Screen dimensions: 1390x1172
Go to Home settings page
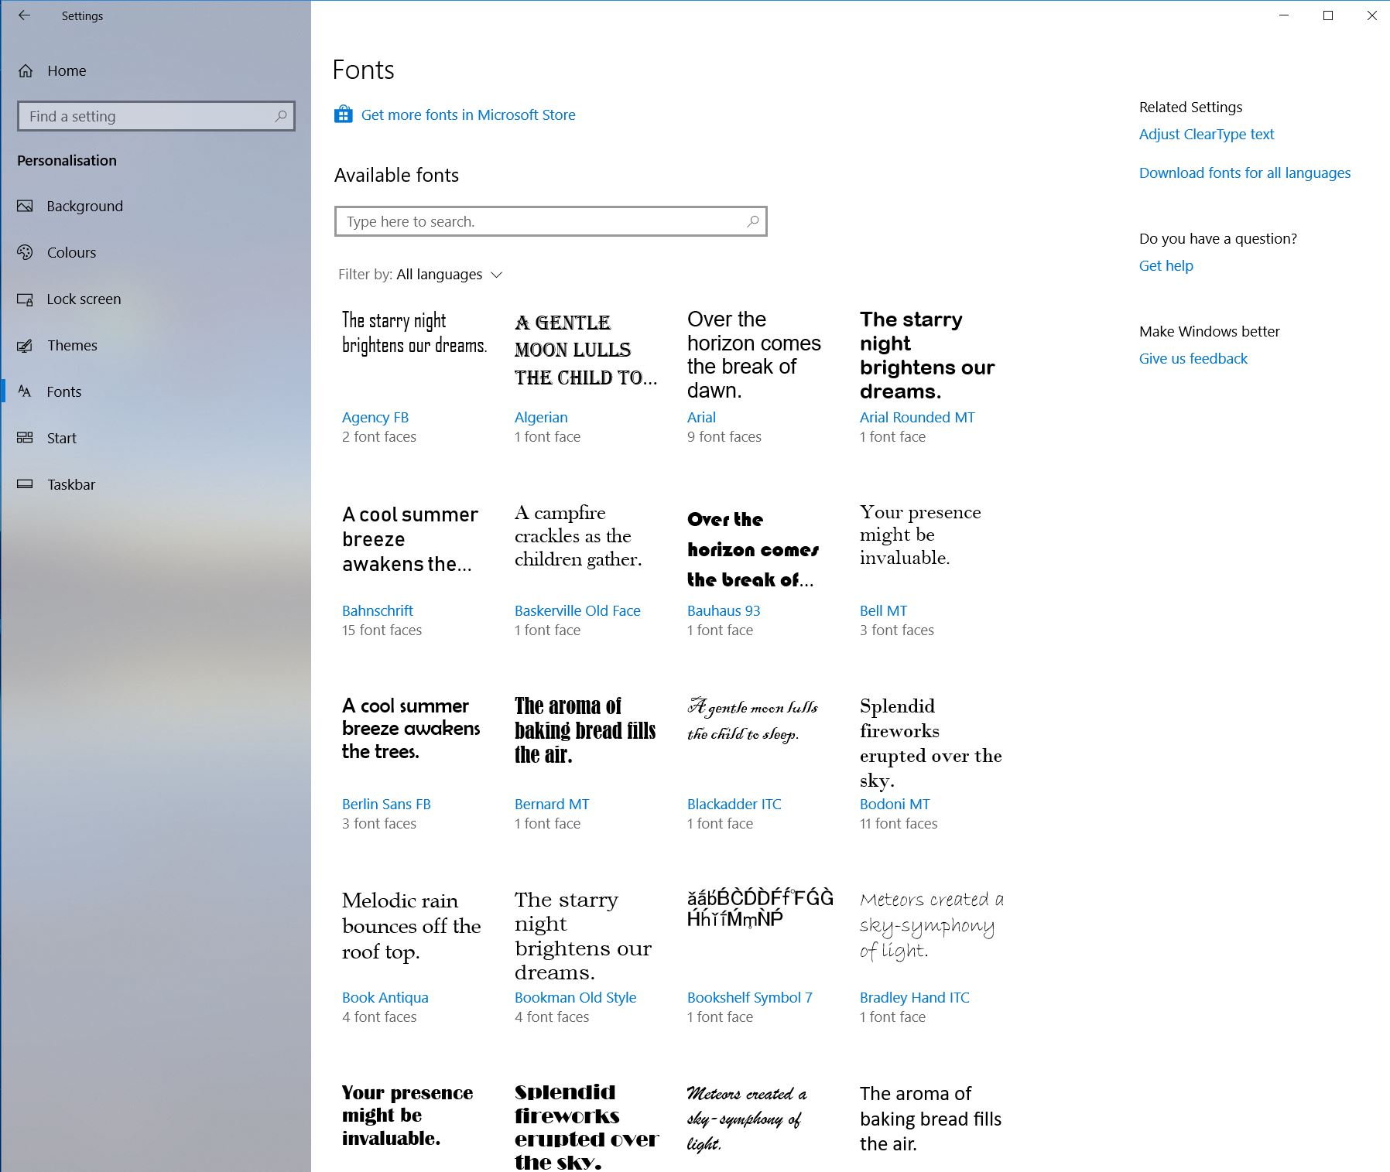[67, 71]
